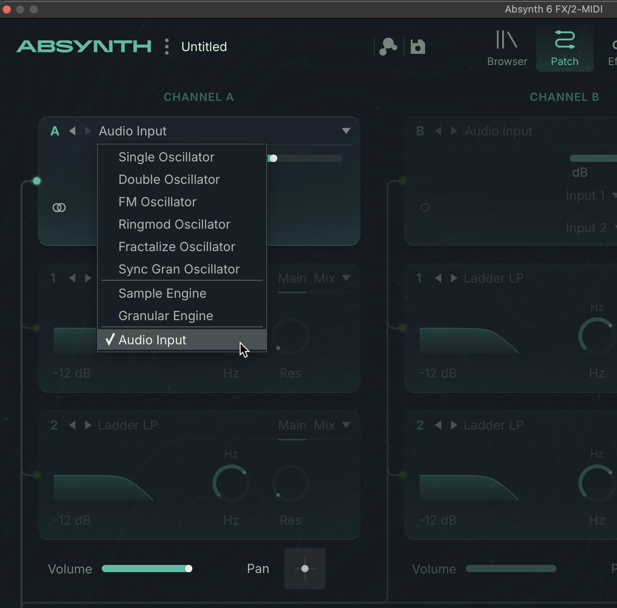Click next arrow on Channel B filter 1
617x608 pixels.
(x=454, y=278)
